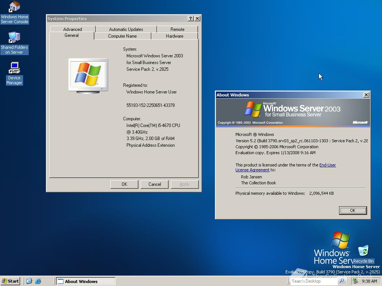This screenshot has height=286, width=382.
Task: Click 'The Collection Book' licensee text
Action: coord(259,183)
